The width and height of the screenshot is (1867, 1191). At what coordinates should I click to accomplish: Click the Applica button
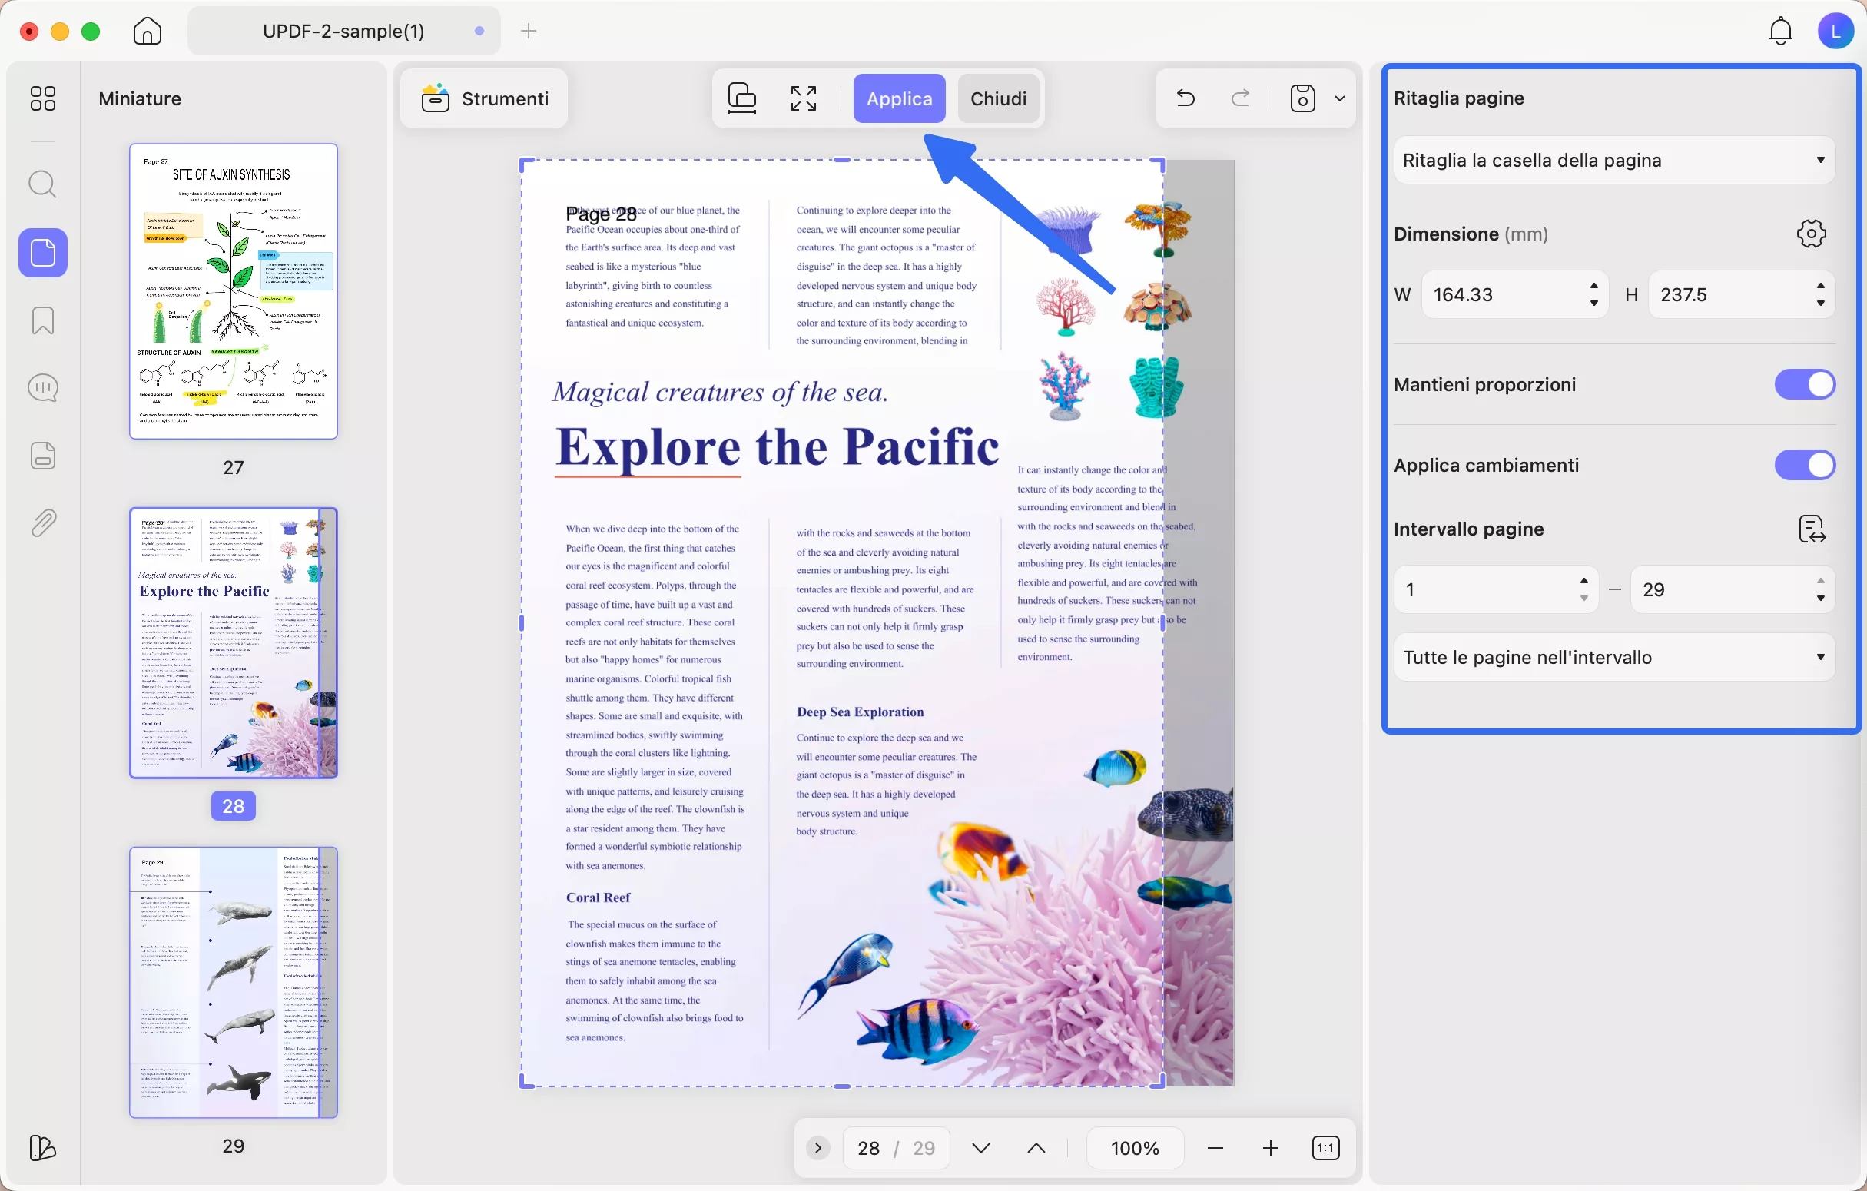click(x=899, y=98)
